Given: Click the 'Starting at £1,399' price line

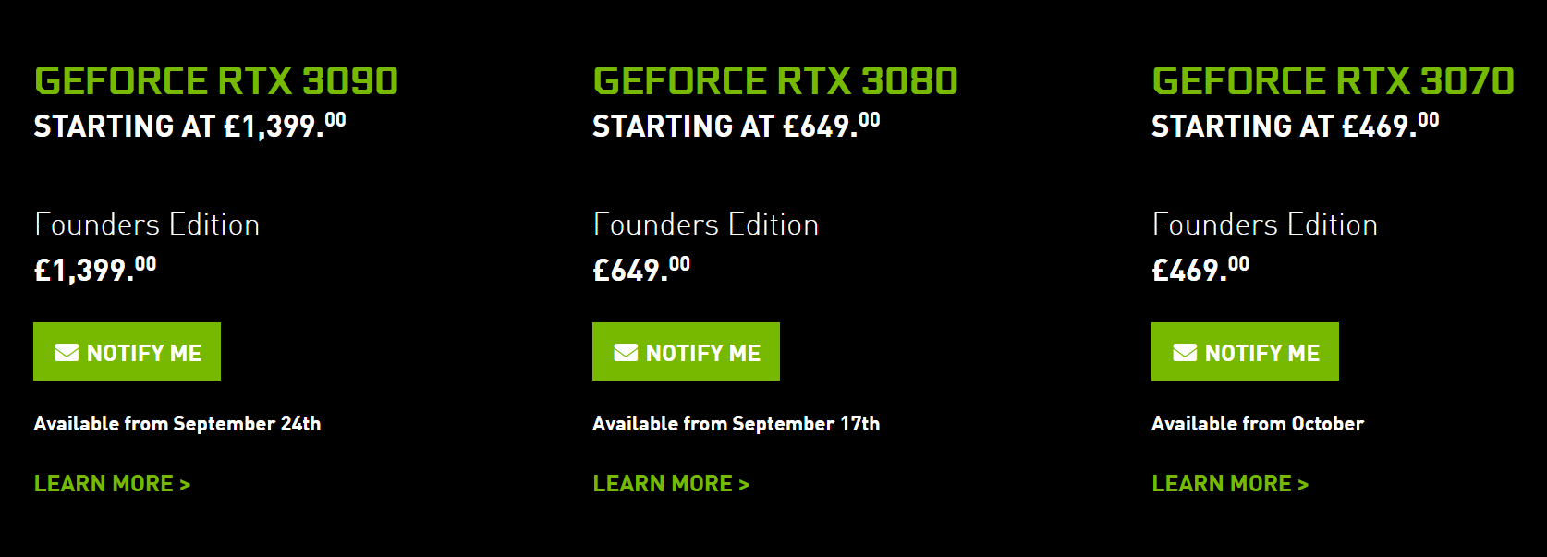Looking at the screenshot, I should tap(189, 126).
